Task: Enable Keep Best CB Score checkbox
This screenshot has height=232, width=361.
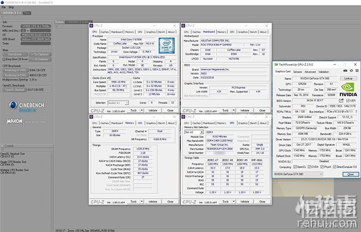Action: pos(4,59)
